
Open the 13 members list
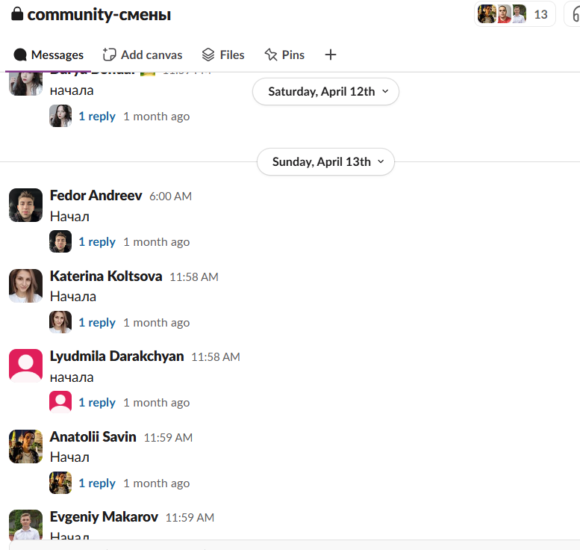[x=514, y=14]
